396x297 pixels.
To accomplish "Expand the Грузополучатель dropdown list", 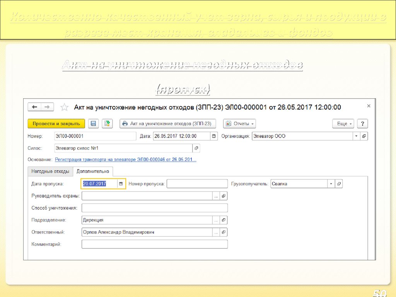I will [x=331, y=184].
